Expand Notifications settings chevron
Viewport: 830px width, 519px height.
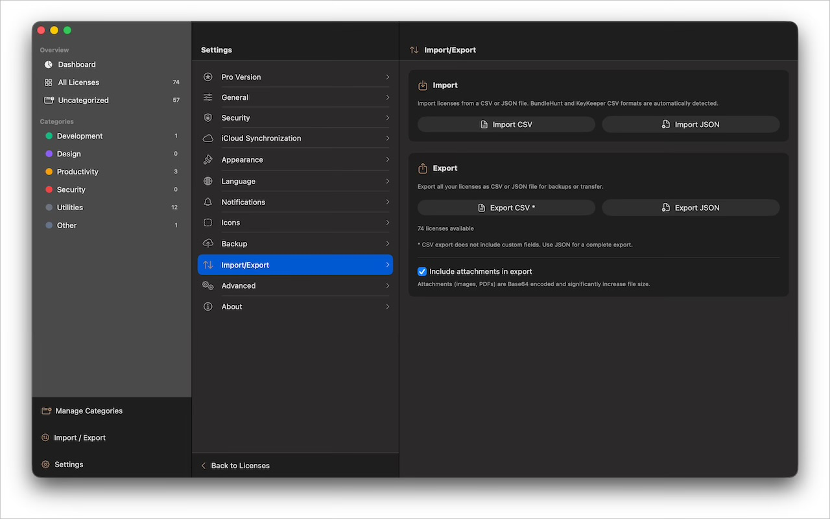388,202
